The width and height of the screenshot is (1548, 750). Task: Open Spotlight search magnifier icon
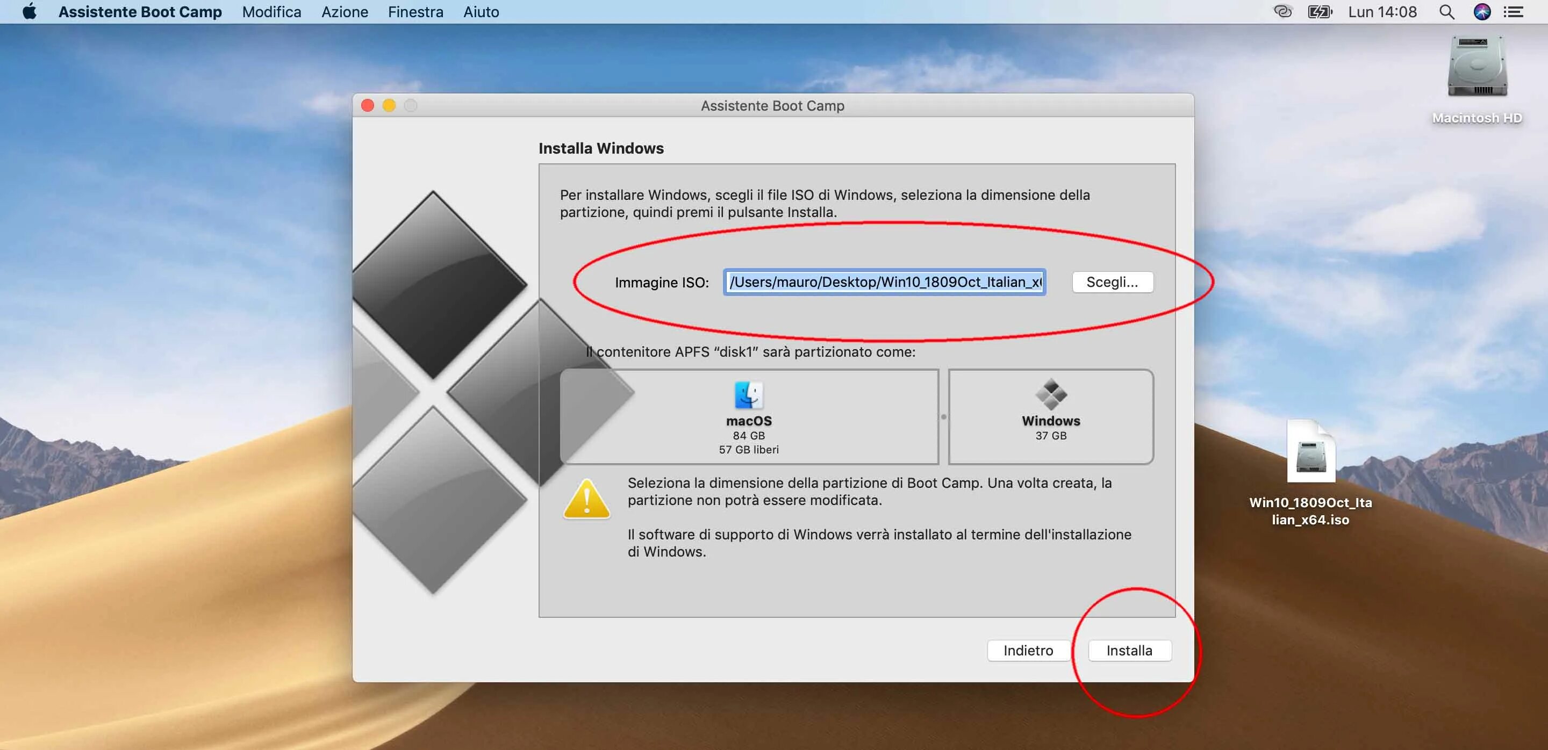click(x=1446, y=12)
